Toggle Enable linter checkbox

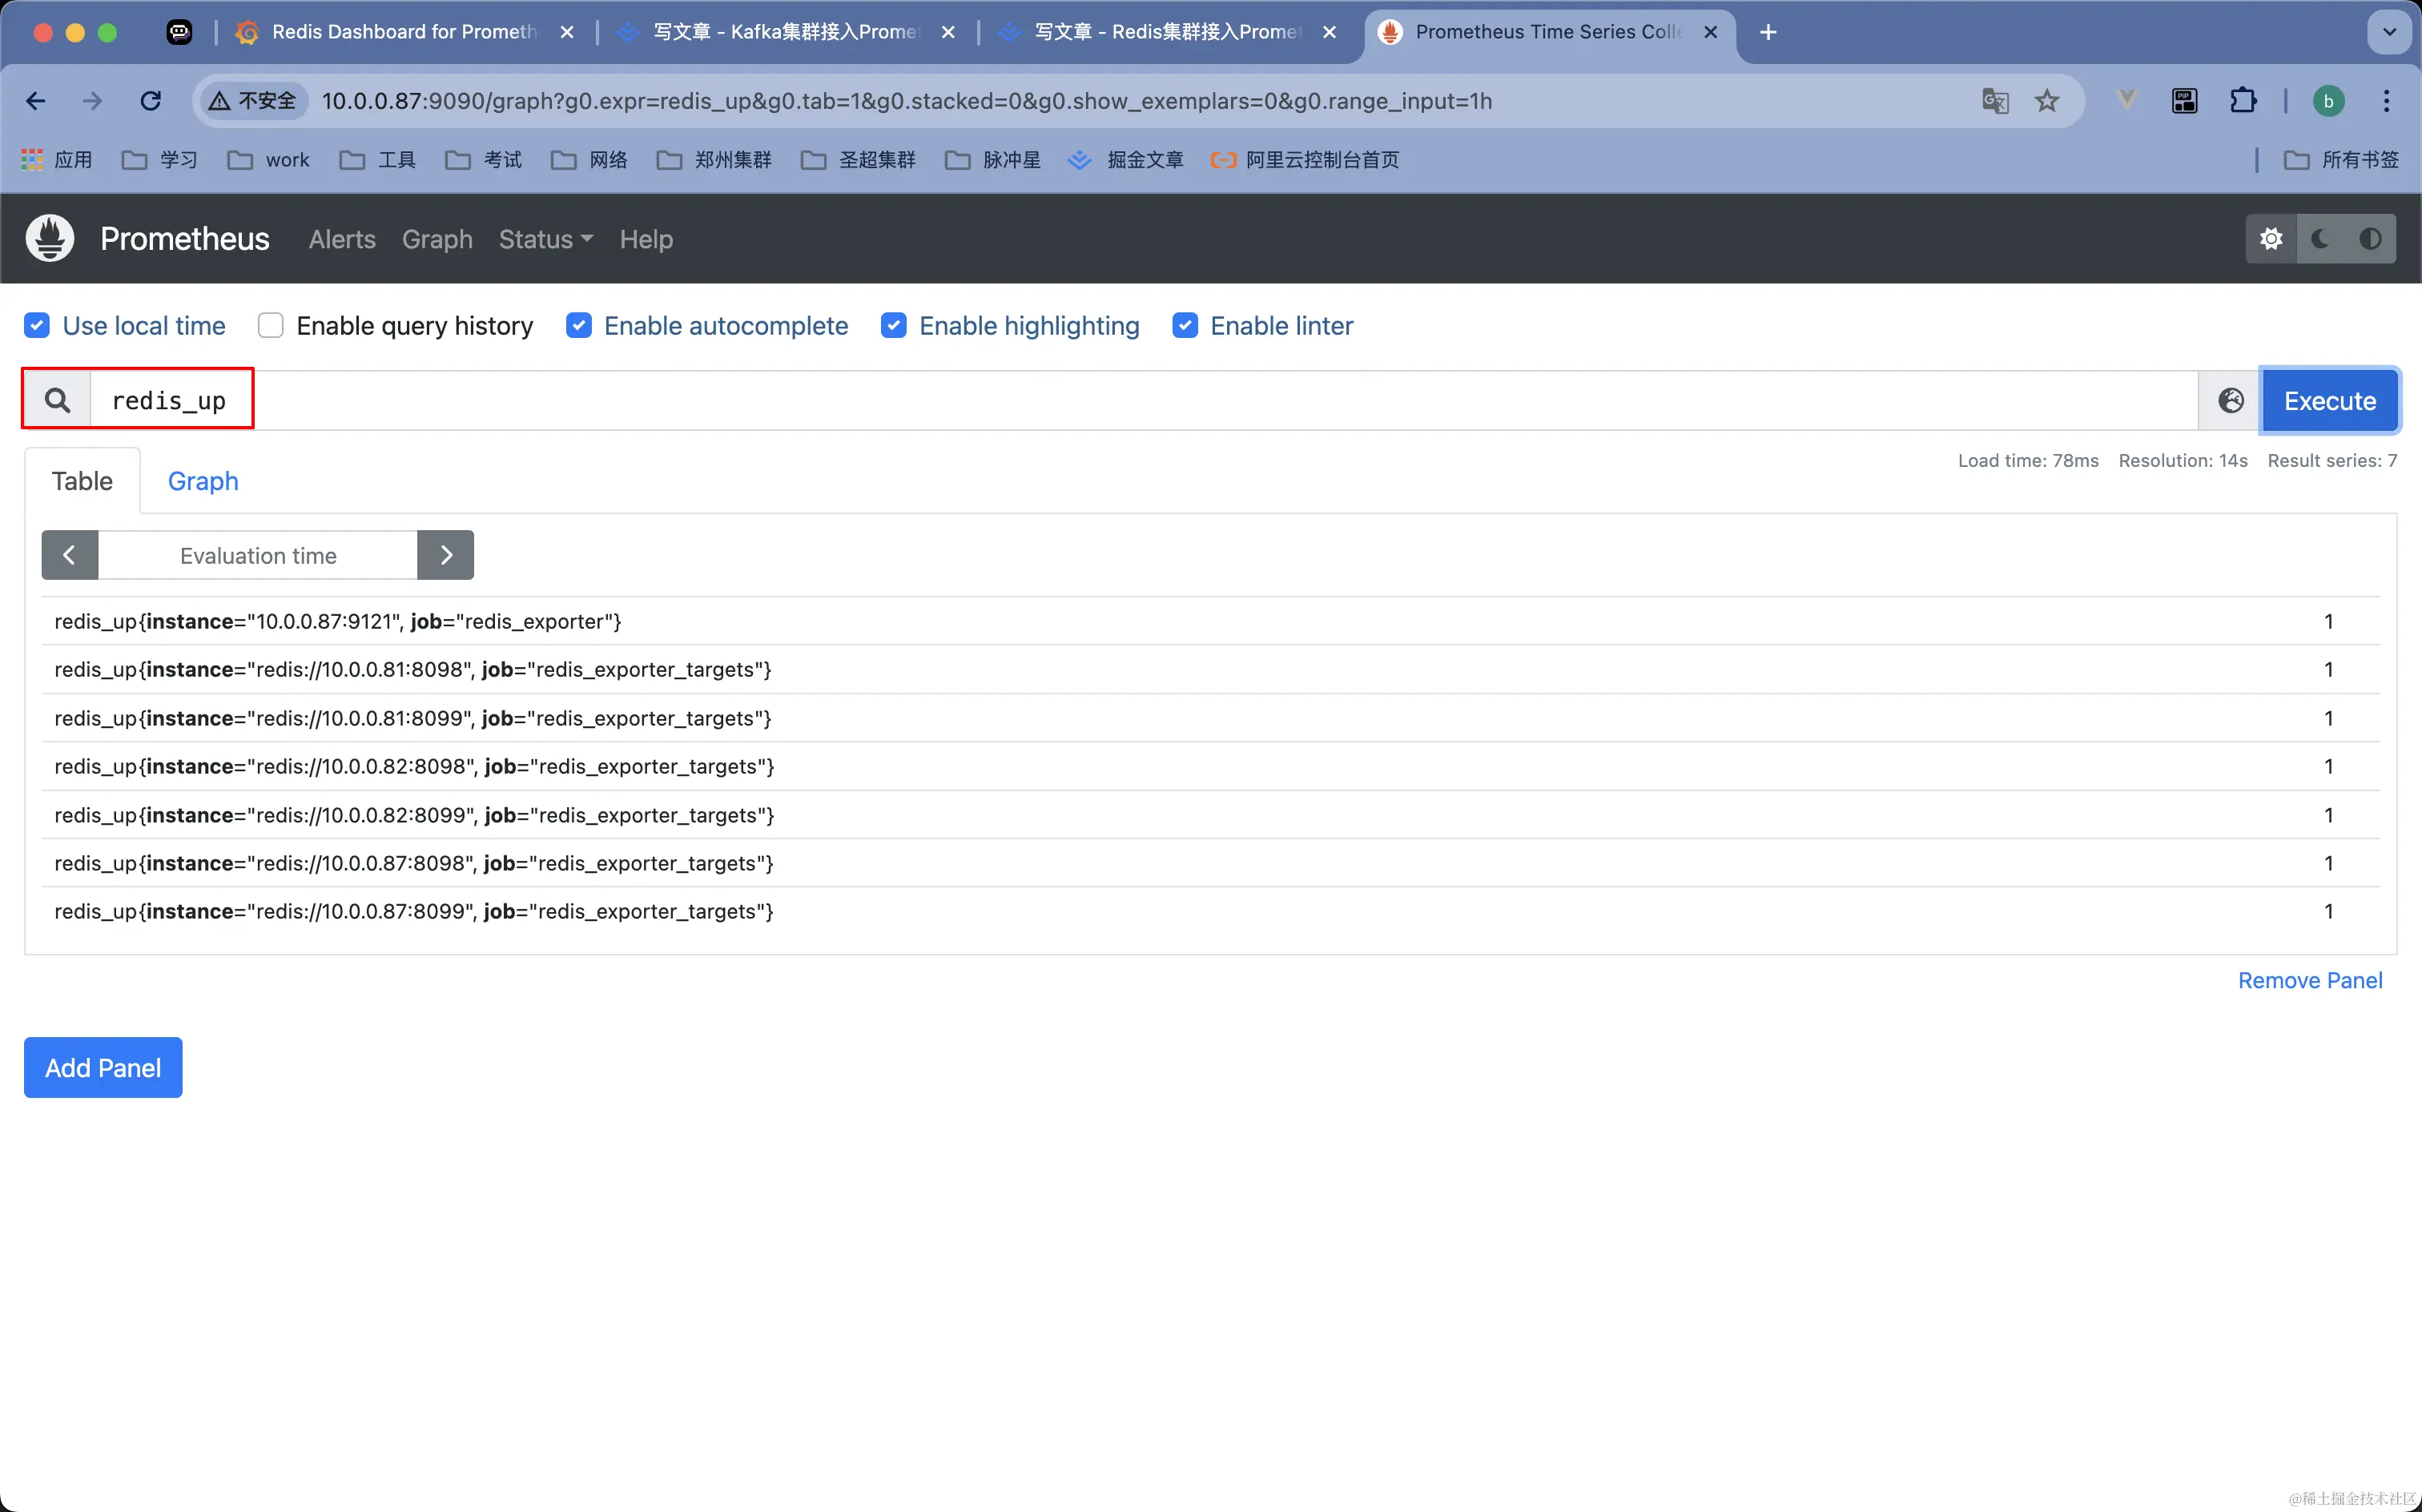point(1185,326)
